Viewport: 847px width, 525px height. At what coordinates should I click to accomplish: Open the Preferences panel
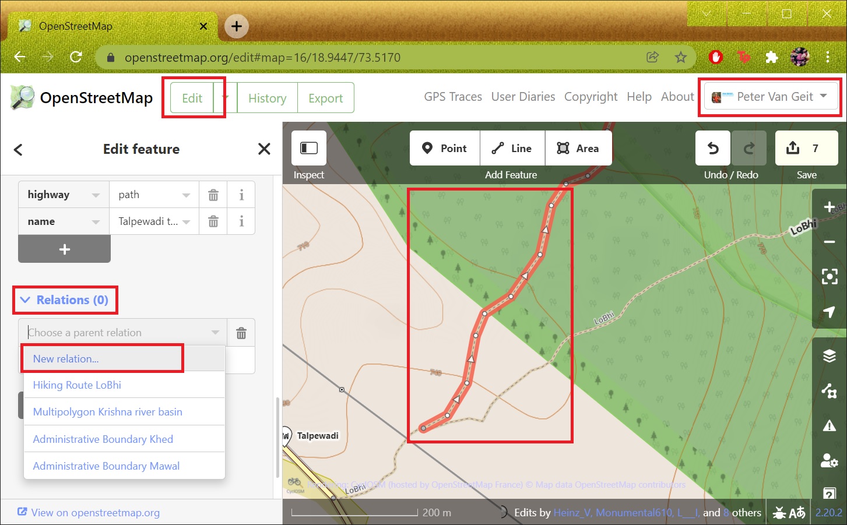tap(830, 461)
